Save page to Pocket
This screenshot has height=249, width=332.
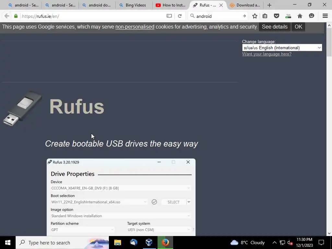point(277,16)
